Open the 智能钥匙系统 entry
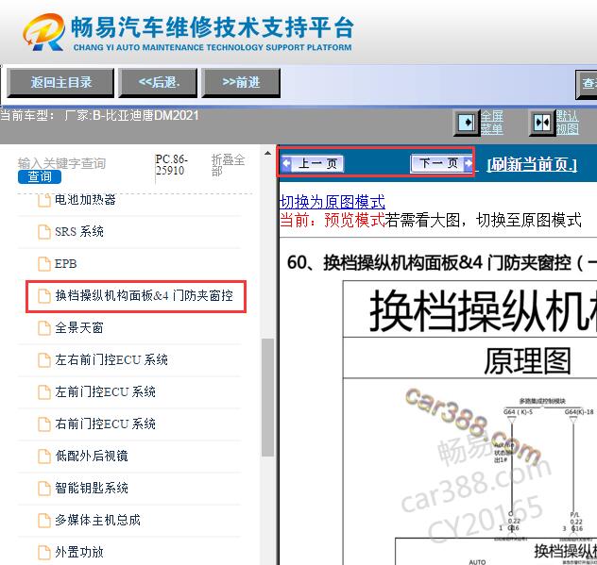 [92, 489]
